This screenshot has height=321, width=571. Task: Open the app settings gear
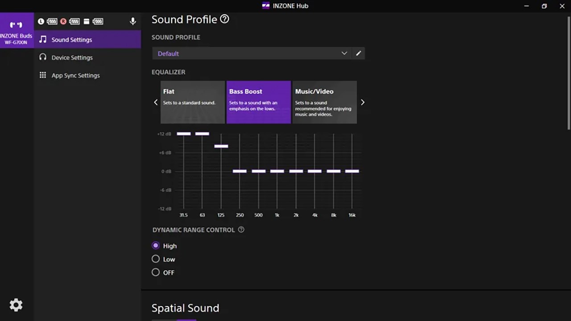pyautogui.click(x=16, y=305)
